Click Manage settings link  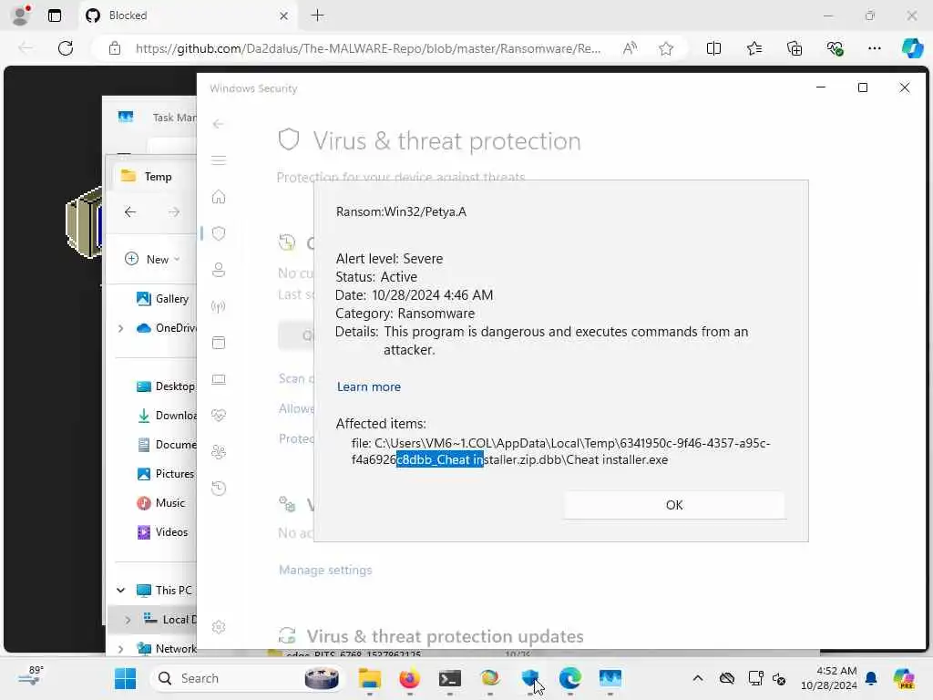(x=325, y=571)
